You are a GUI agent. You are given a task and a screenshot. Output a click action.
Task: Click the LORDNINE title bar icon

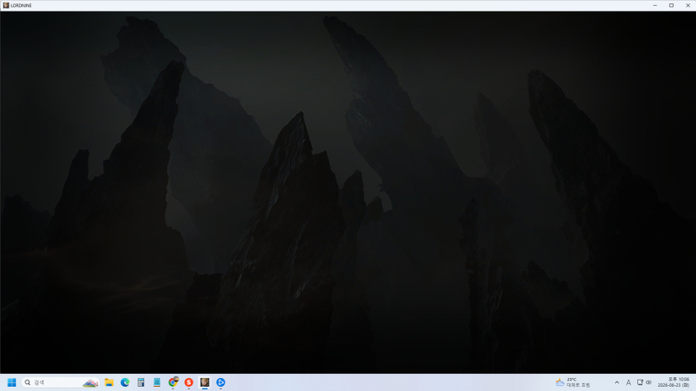(6, 6)
